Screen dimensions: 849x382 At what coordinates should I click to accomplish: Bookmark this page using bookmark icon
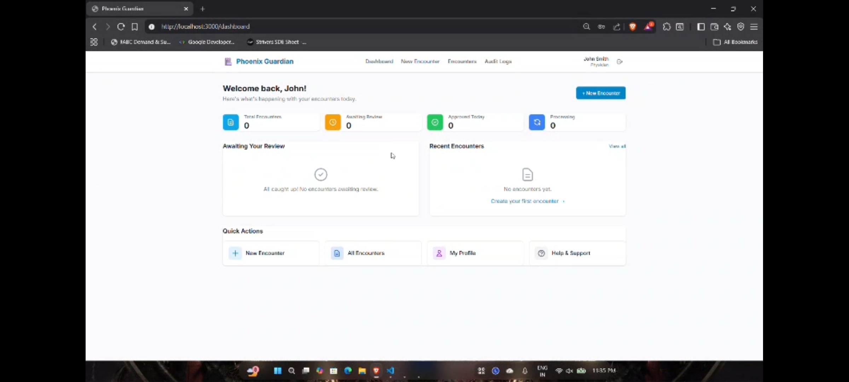135,27
